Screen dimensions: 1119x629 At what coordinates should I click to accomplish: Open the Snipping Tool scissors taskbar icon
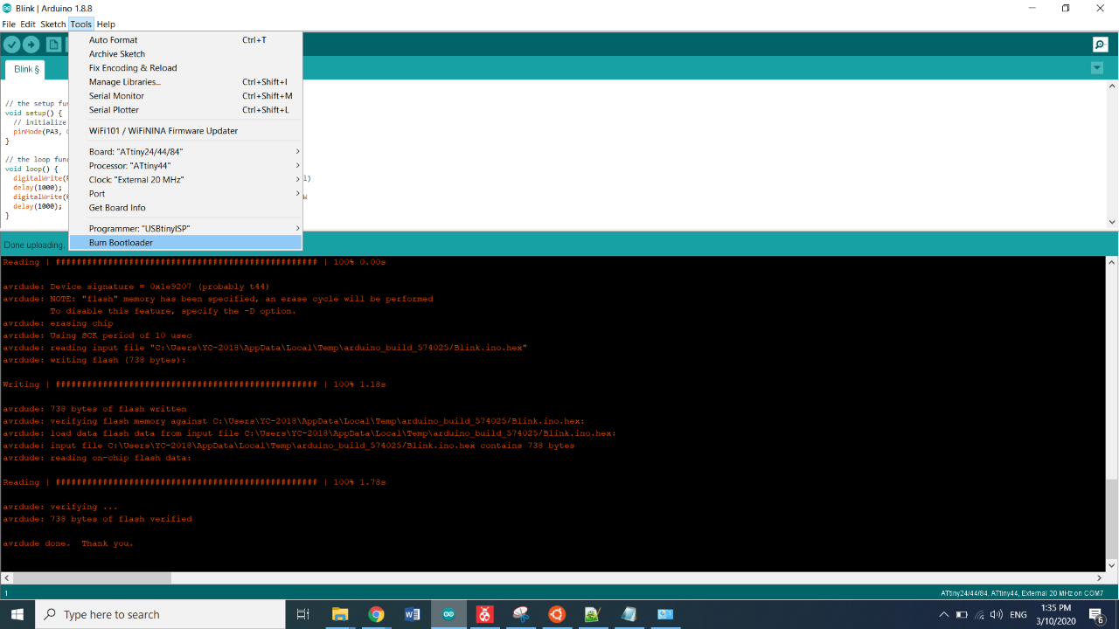(521, 614)
